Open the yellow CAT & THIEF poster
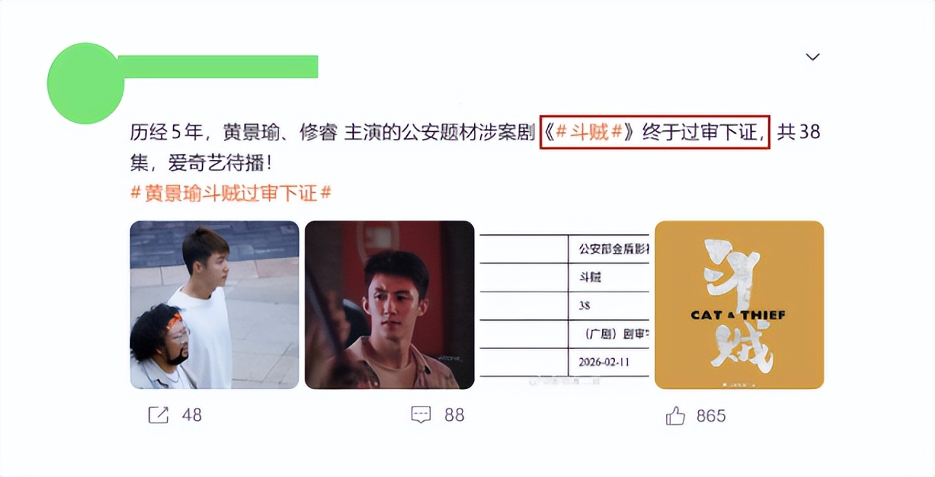The width and height of the screenshot is (935, 477). tap(739, 305)
